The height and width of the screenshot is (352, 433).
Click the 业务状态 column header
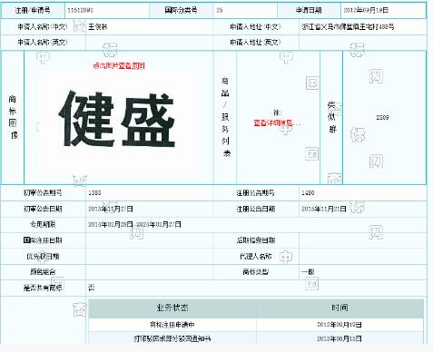point(172,308)
